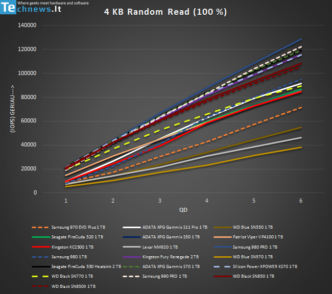Click the 60000 y-axis label
332x294 pixels.
(x=29, y=121)
